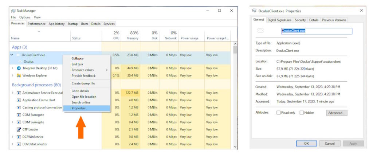Viewport: 373px width, 156px height.
Task: Sort processes by the Memory column header
Action: coord(131,35)
